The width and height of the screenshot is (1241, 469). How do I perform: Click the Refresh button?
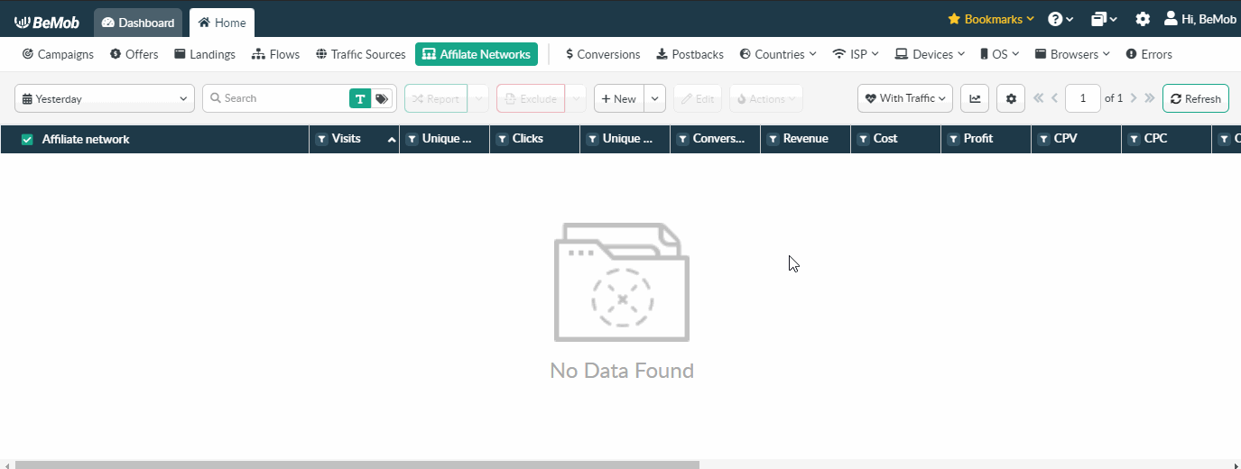click(1195, 98)
